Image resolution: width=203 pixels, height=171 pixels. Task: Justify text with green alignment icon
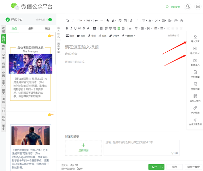pyautogui.click(x=119, y=28)
